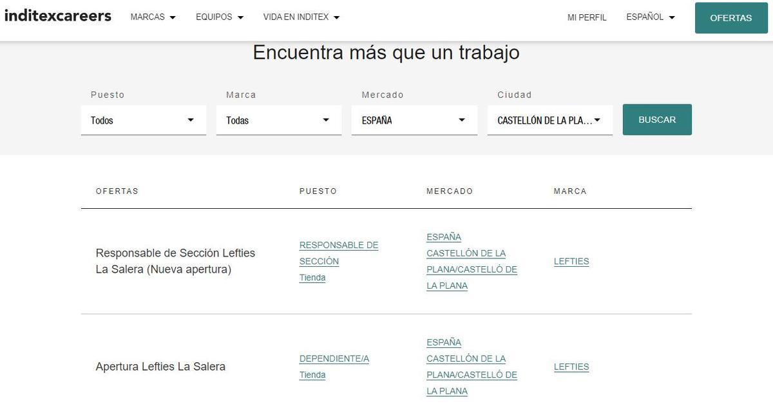Go to MI PERFIL
This screenshot has width=773, height=417.
pyautogui.click(x=587, y=17)
